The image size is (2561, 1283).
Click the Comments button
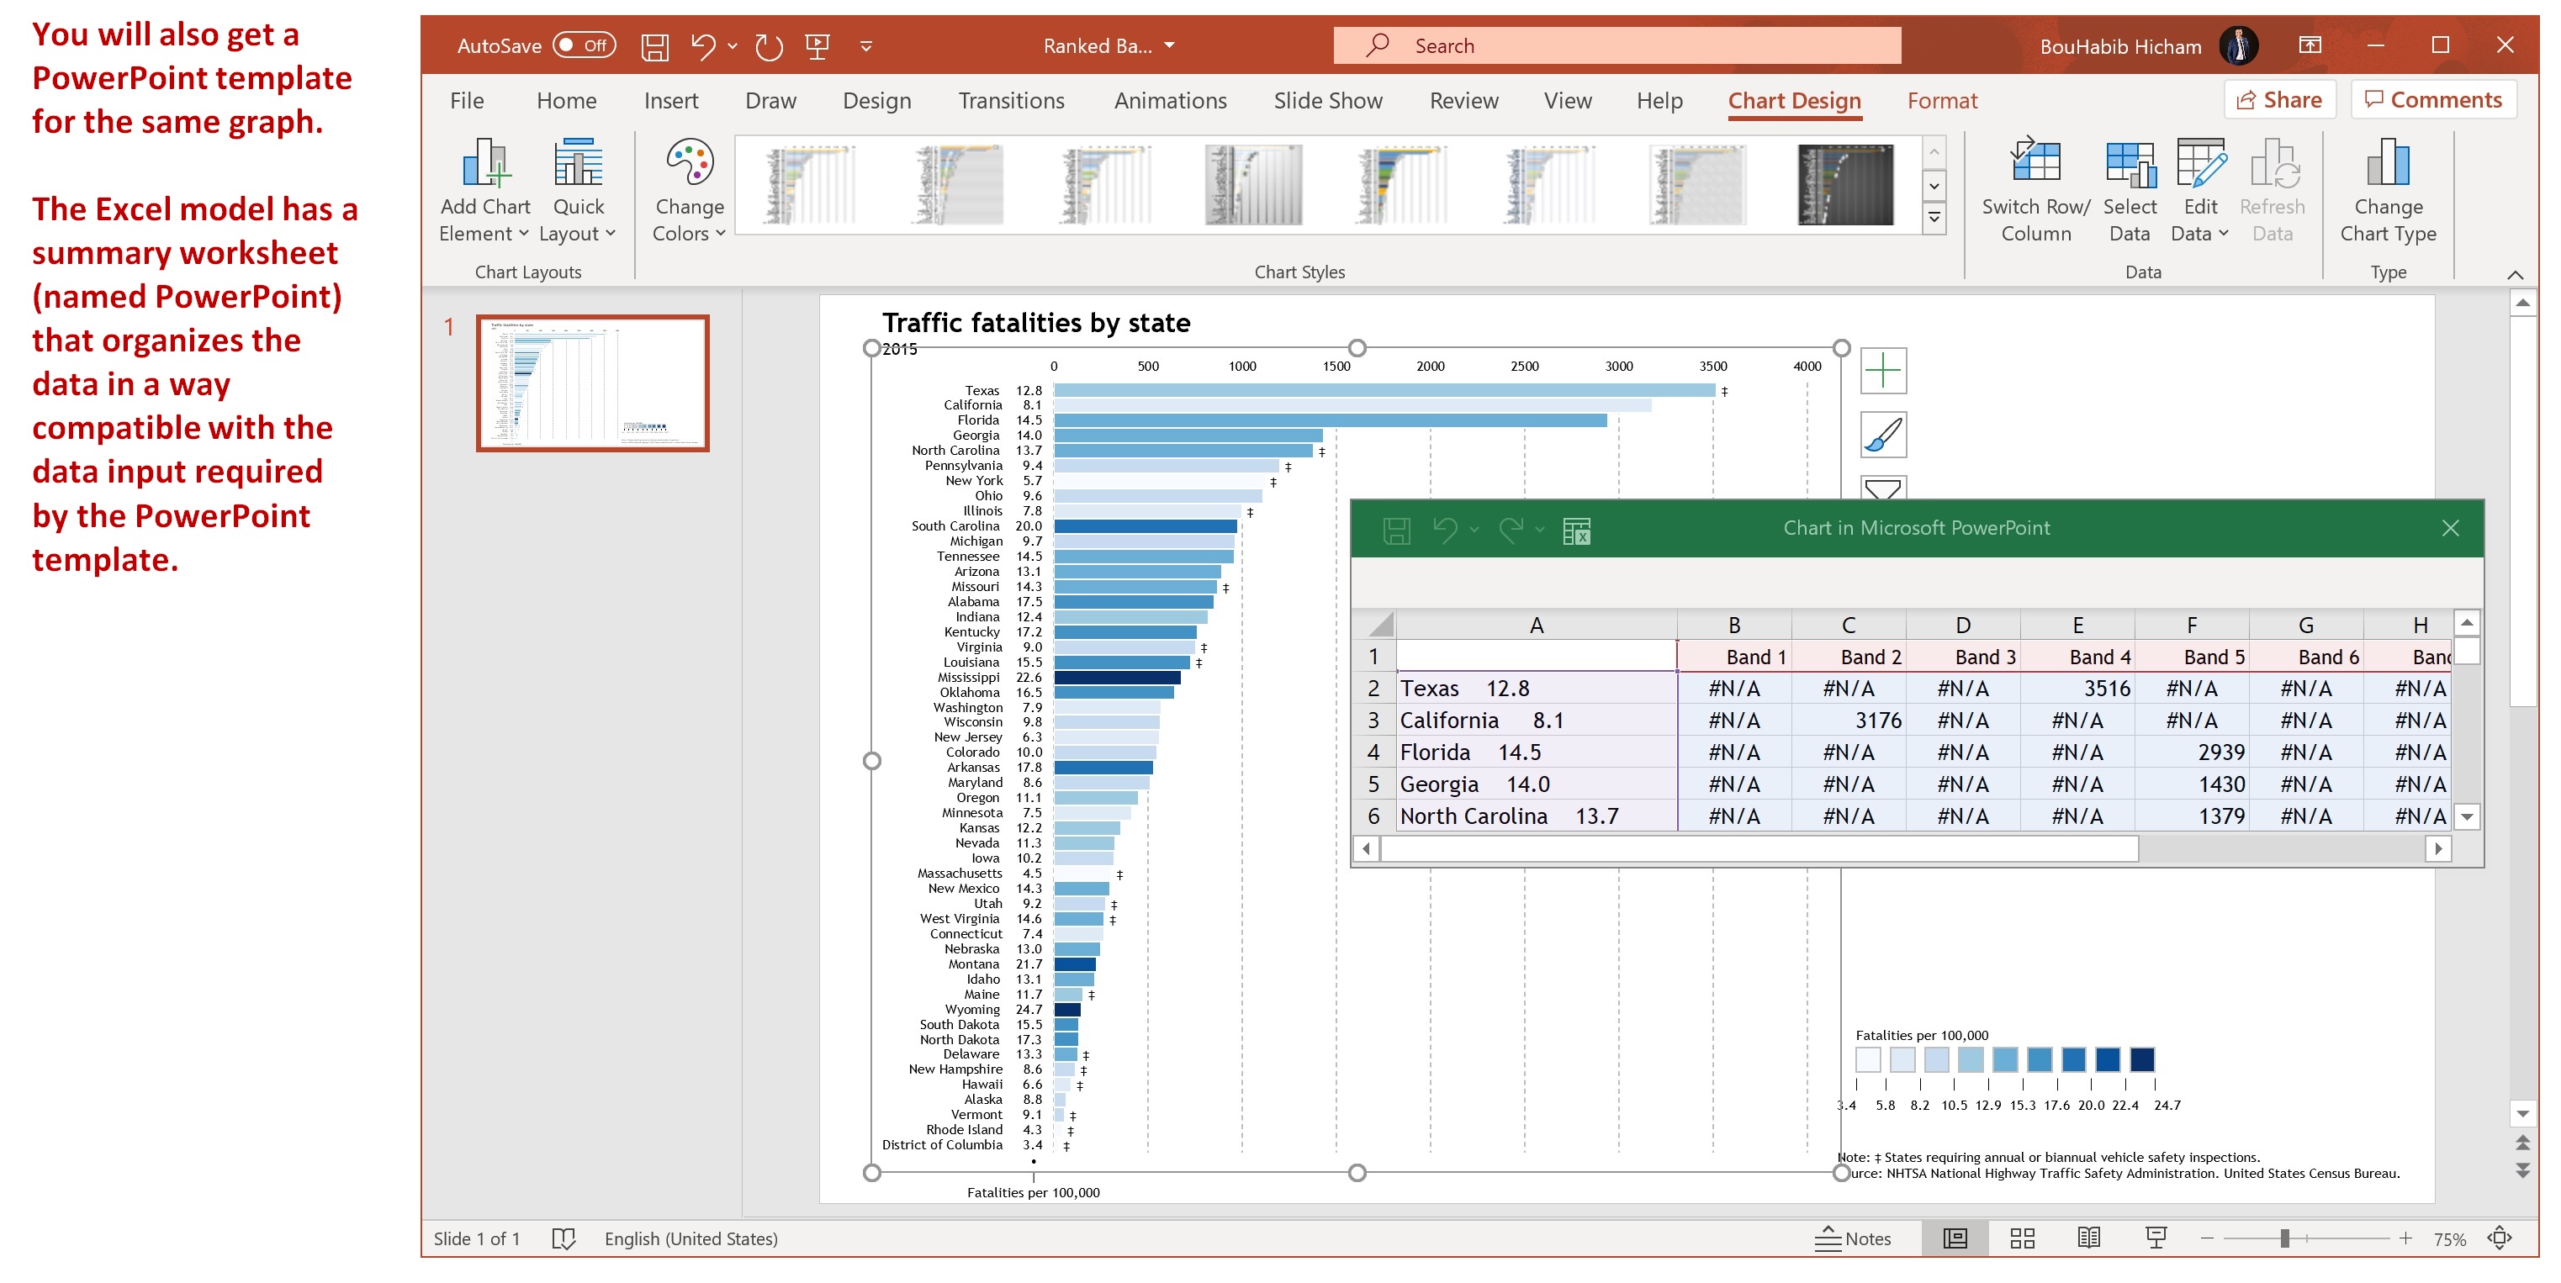click(2433, 99)
